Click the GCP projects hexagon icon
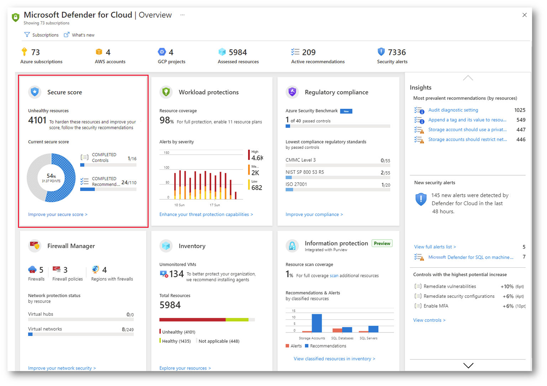The height and width of the screenshot is (386, 547). pos(162,52)
